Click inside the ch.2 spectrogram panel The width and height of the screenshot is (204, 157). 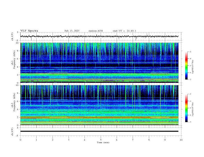(99, 105)
